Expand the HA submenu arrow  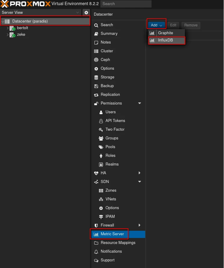point(140,173)
